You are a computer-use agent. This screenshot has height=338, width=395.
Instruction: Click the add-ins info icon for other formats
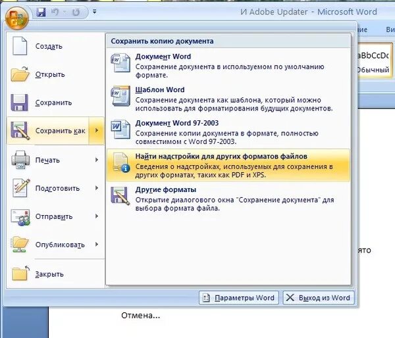pos(121,162)
